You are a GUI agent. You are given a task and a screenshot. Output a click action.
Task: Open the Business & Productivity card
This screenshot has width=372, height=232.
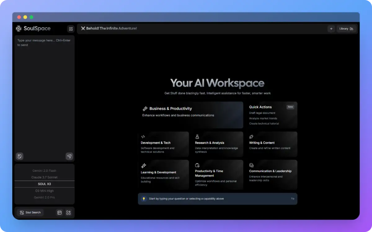point(191,115)
